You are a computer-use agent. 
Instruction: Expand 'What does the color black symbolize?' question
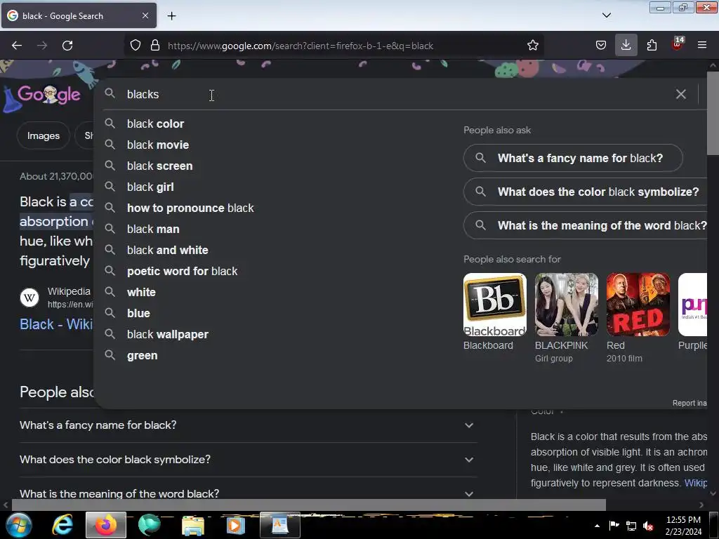click(x=248, y=460)
